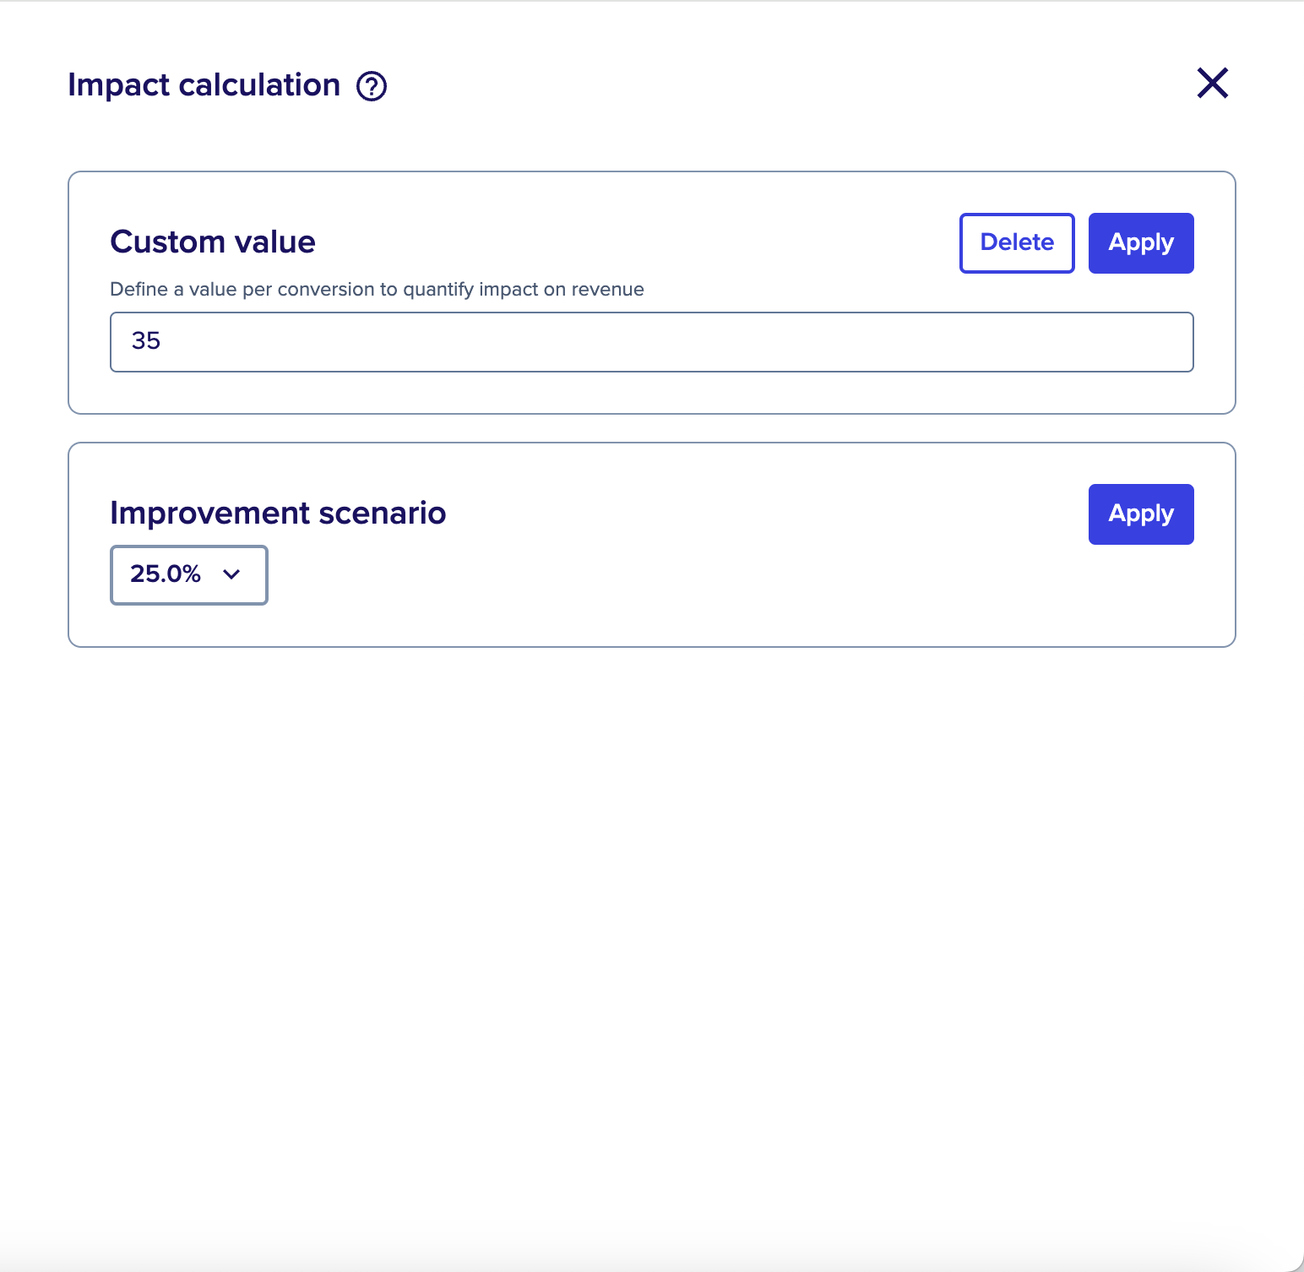Click the question mark circle icon

pos(372,86)
